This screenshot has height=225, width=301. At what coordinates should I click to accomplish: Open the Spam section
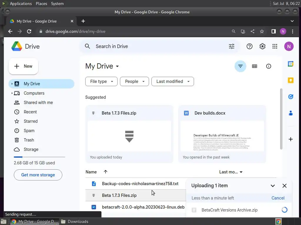pyautogui.click(x=41, y=131)
